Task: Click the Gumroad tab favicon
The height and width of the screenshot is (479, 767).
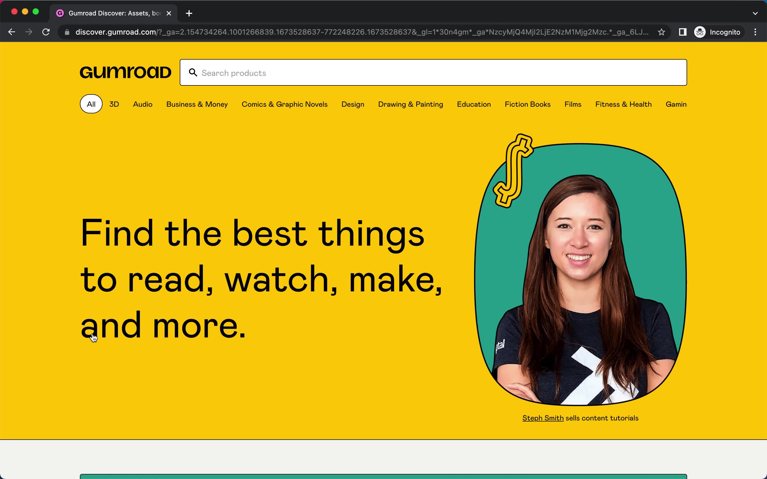Action: coord(60,13)
